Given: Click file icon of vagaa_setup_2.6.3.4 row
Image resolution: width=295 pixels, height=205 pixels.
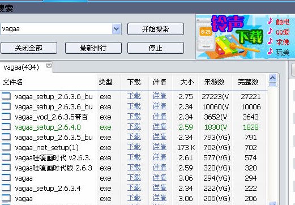Looking at the screenshot, I should 6,188.
